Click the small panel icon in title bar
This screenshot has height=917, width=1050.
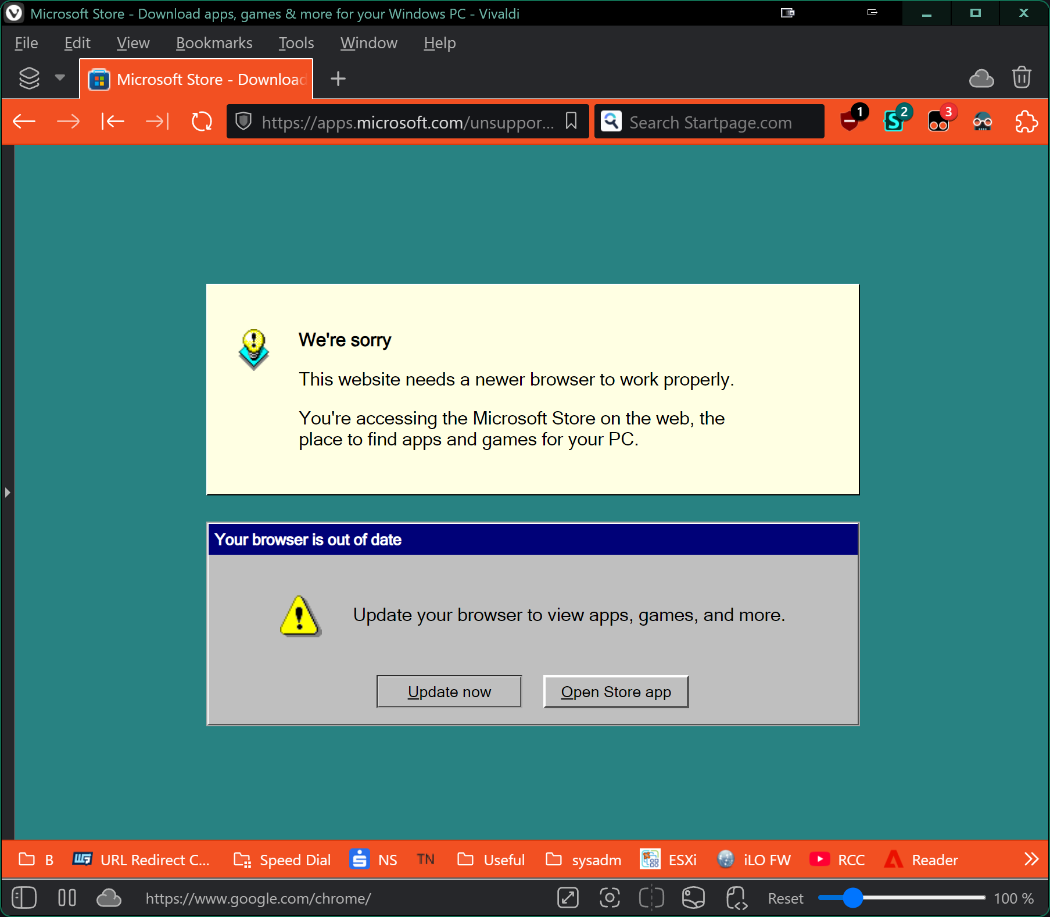[787, 12]
